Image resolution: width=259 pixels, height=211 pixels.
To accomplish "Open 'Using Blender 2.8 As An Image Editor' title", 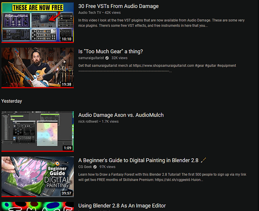I will (x=122, y=206).
